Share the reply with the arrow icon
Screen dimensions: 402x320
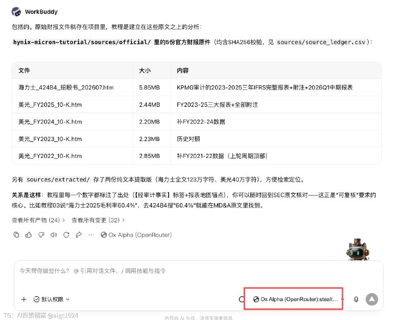[79, 235]
